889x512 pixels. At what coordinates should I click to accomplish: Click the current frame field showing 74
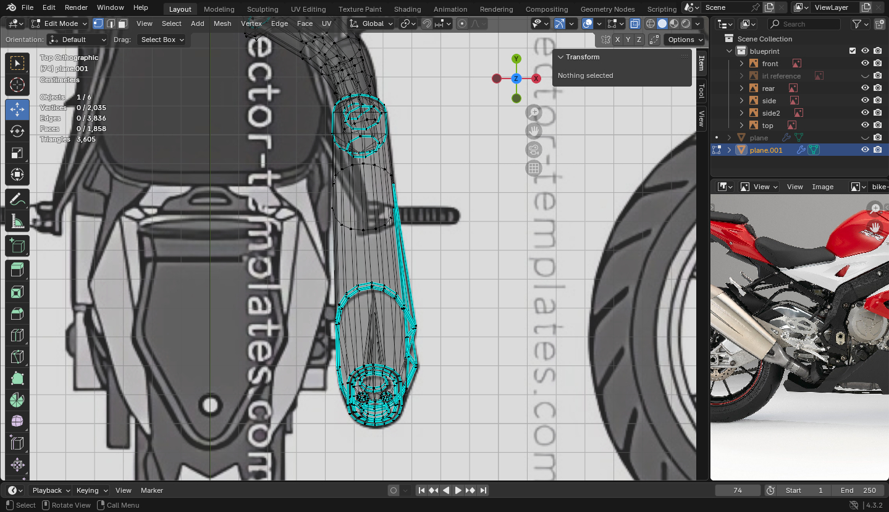[737, 490]
